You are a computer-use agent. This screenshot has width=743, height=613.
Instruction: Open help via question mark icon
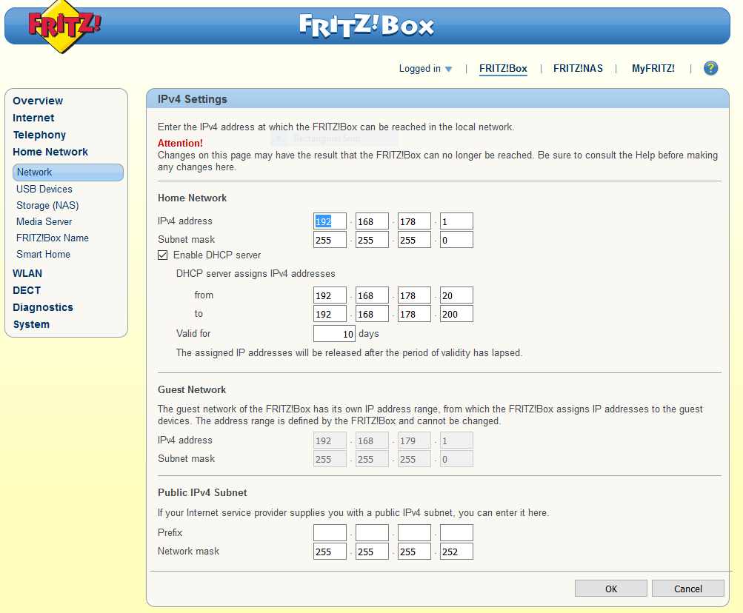(710, 68)
